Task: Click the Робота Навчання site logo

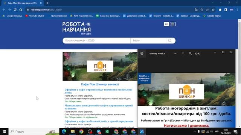Action: pyautogui.click(x=76, y=28)
